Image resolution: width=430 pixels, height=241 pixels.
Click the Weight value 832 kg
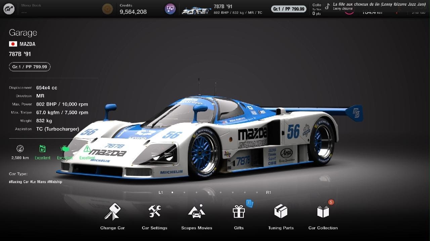pos(44,120)
